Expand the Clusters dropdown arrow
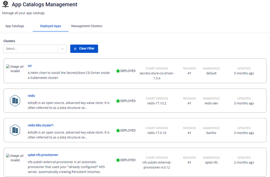 pos(62,49)
